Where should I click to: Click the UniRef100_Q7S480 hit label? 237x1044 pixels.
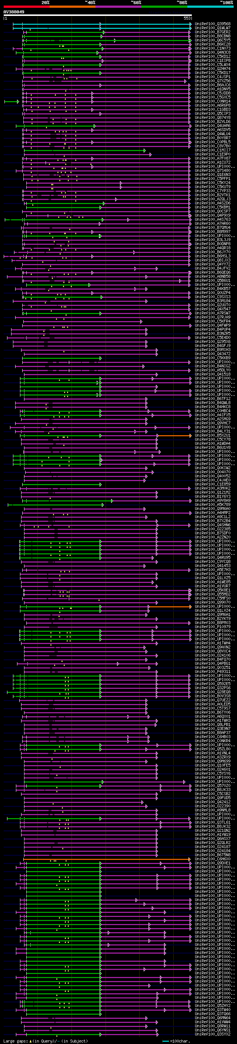212,171
